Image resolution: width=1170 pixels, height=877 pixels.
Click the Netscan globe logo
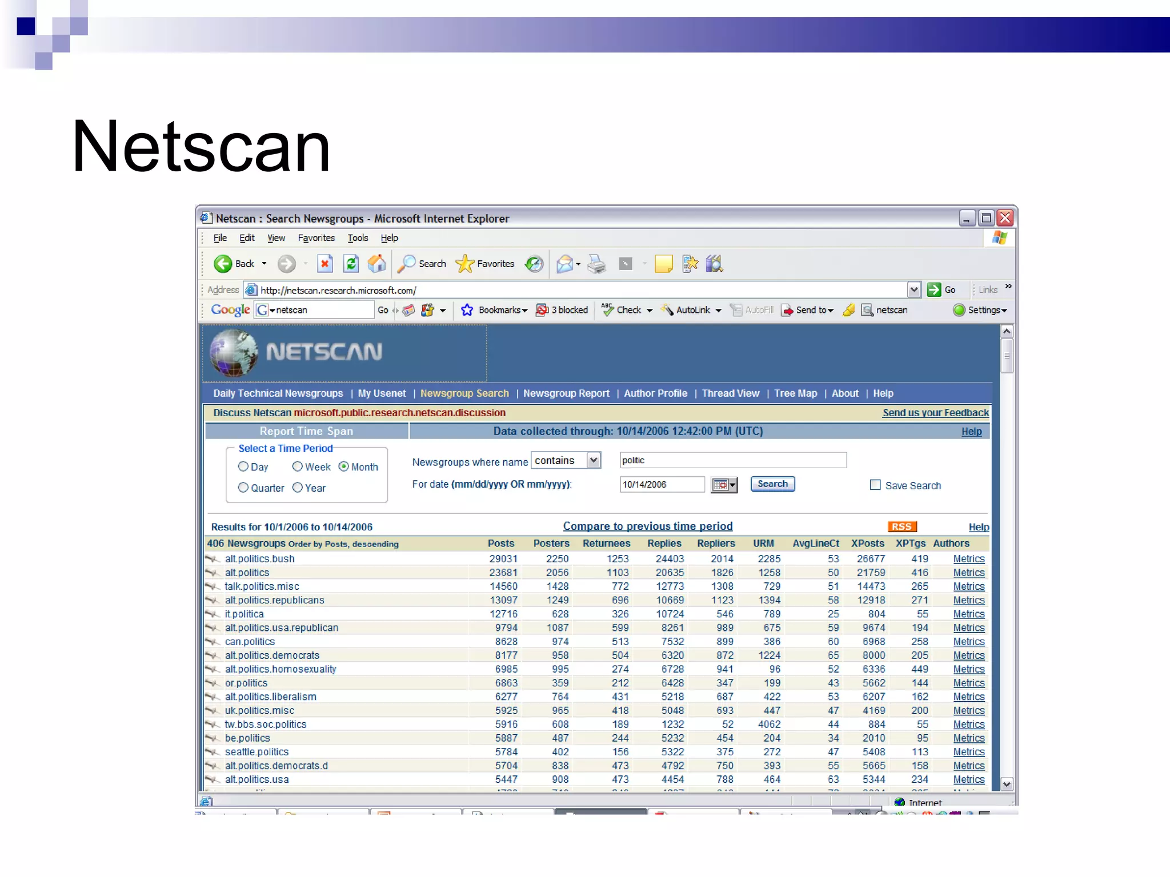[x=233, y=353]
